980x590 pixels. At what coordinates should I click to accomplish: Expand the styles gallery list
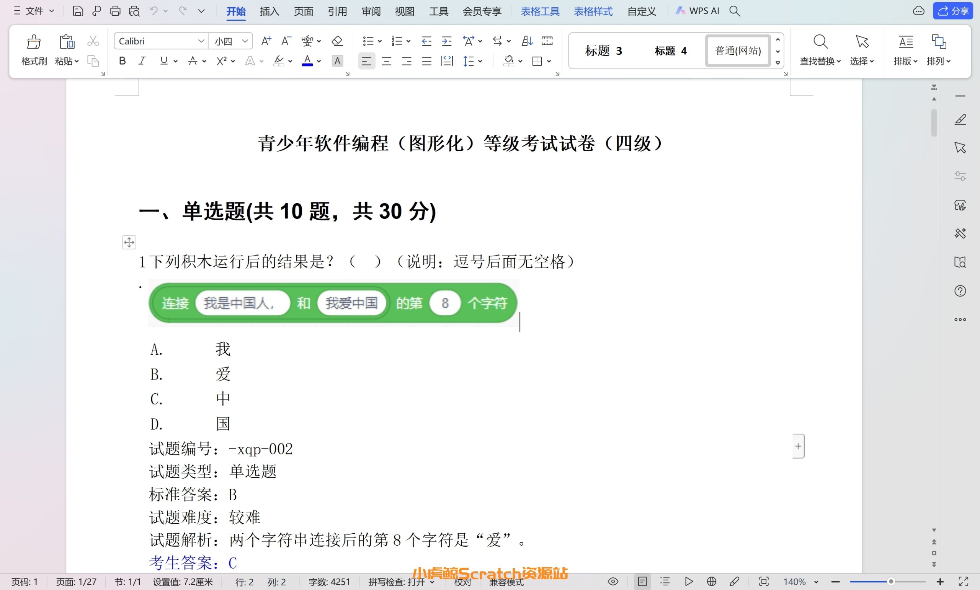777,62
